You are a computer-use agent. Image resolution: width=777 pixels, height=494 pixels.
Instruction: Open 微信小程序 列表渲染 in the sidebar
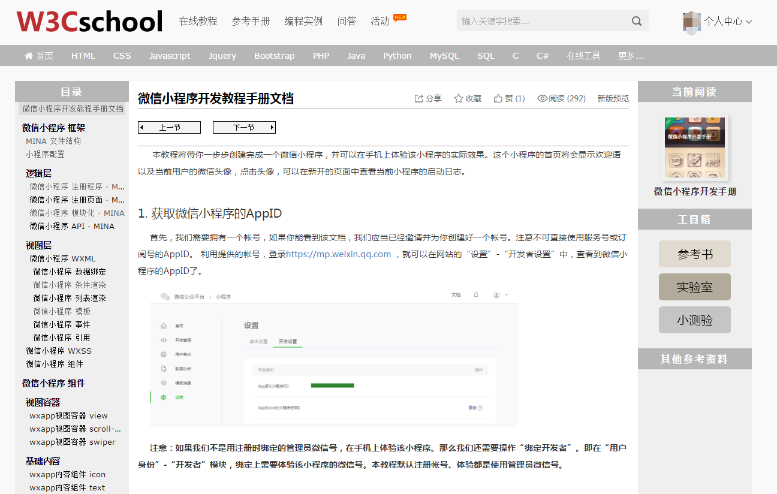70,298
